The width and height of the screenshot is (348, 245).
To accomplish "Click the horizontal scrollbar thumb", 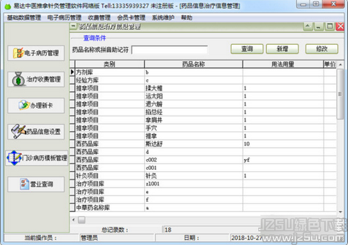I will point(82,220).
